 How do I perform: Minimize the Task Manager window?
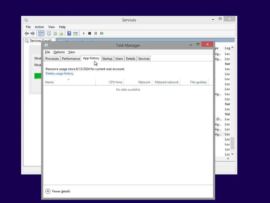pos(191,44)
